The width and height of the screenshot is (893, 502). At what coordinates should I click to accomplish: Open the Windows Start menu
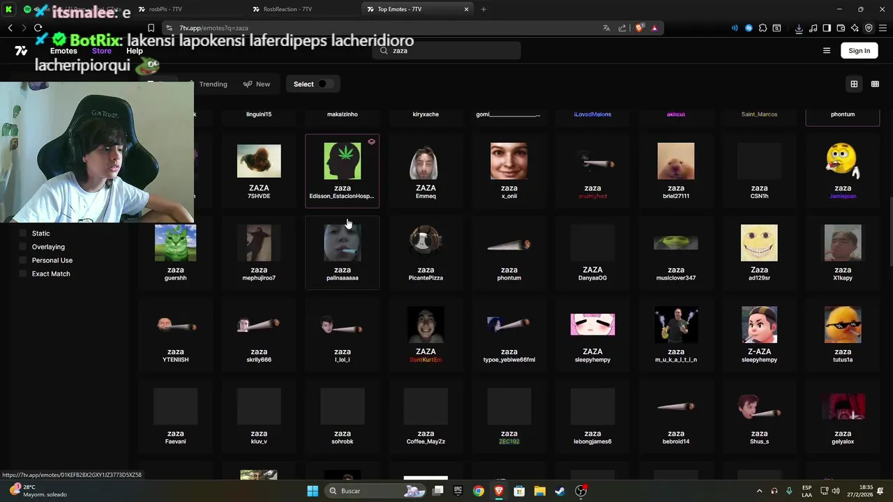tap(313, 491)
